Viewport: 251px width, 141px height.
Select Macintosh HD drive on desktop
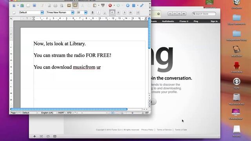[236, 99]
